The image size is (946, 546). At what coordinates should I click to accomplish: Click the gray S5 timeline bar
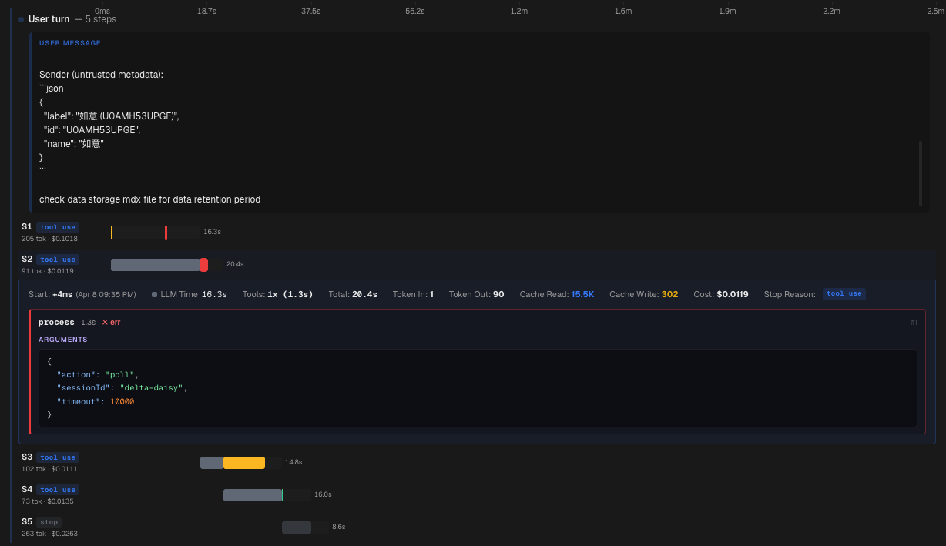297,528
